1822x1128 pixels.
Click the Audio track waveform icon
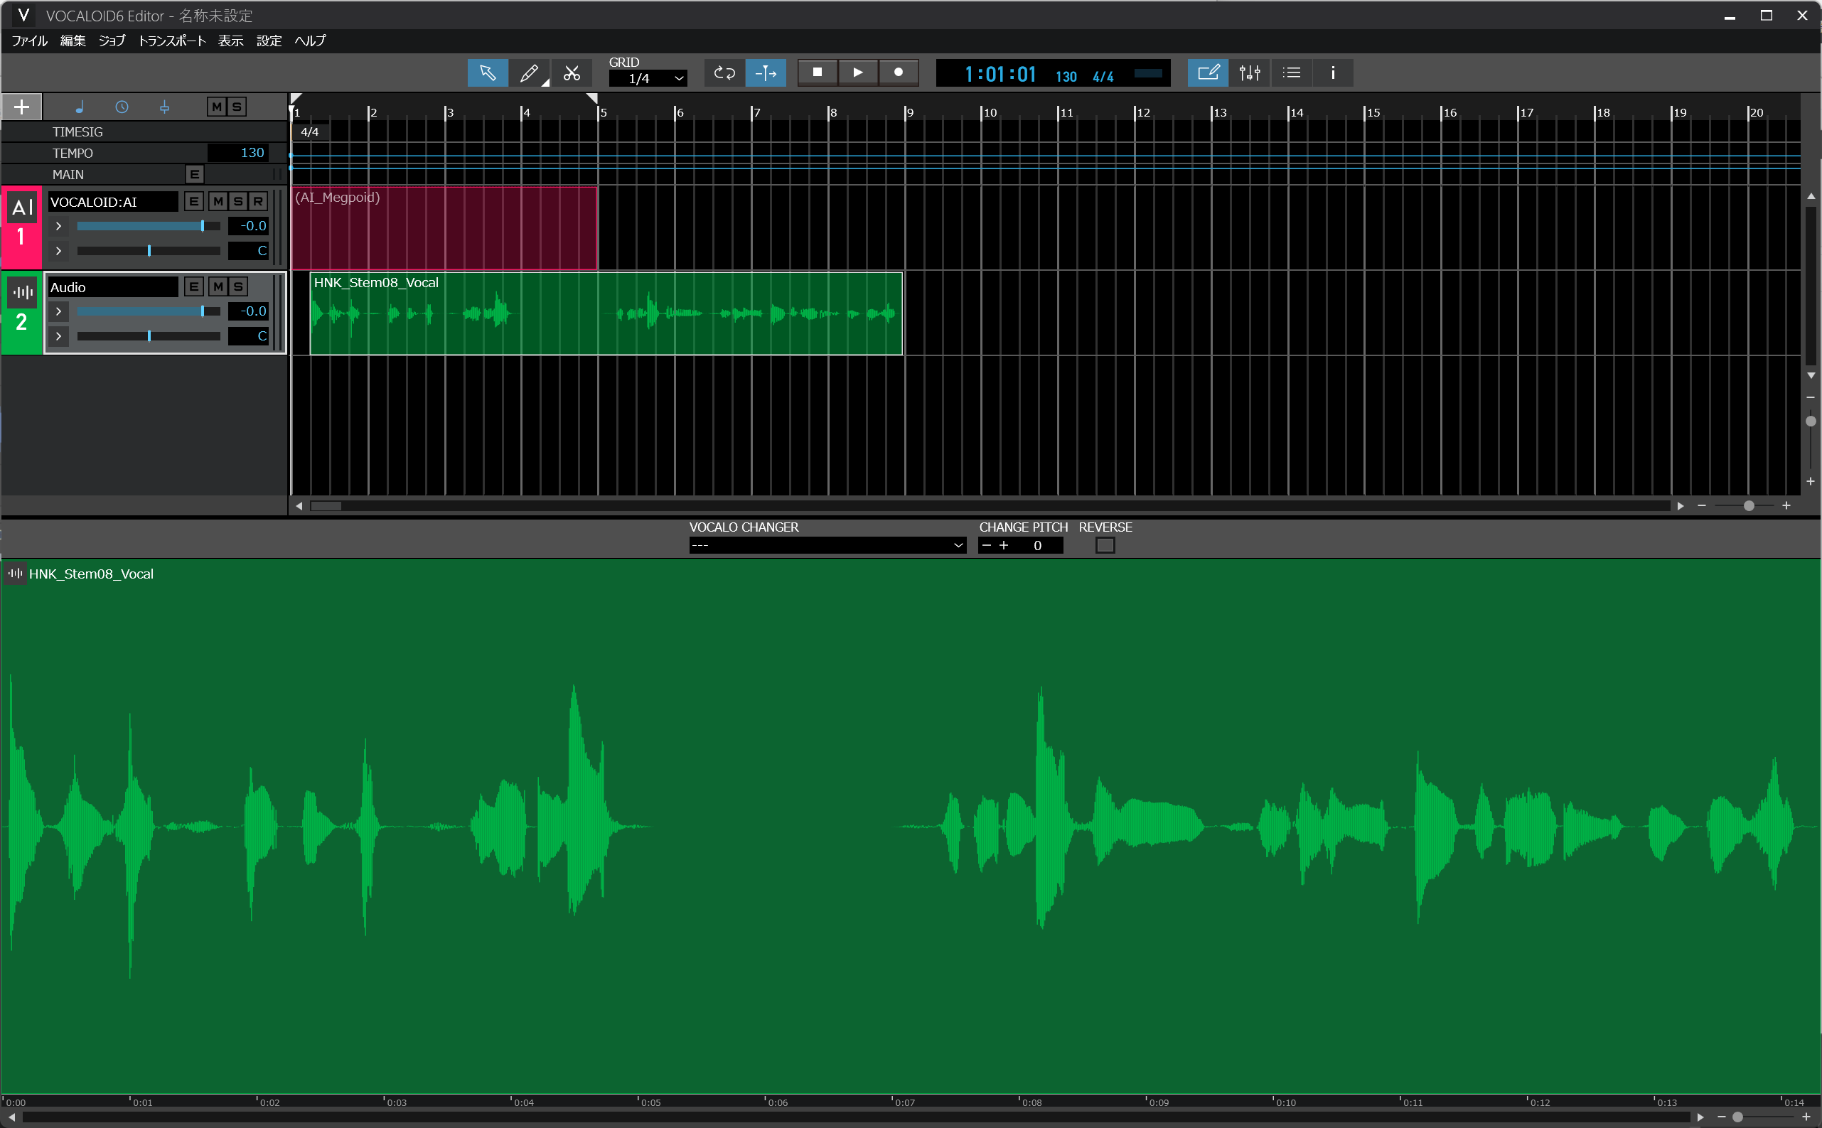[x=23, y=292]
